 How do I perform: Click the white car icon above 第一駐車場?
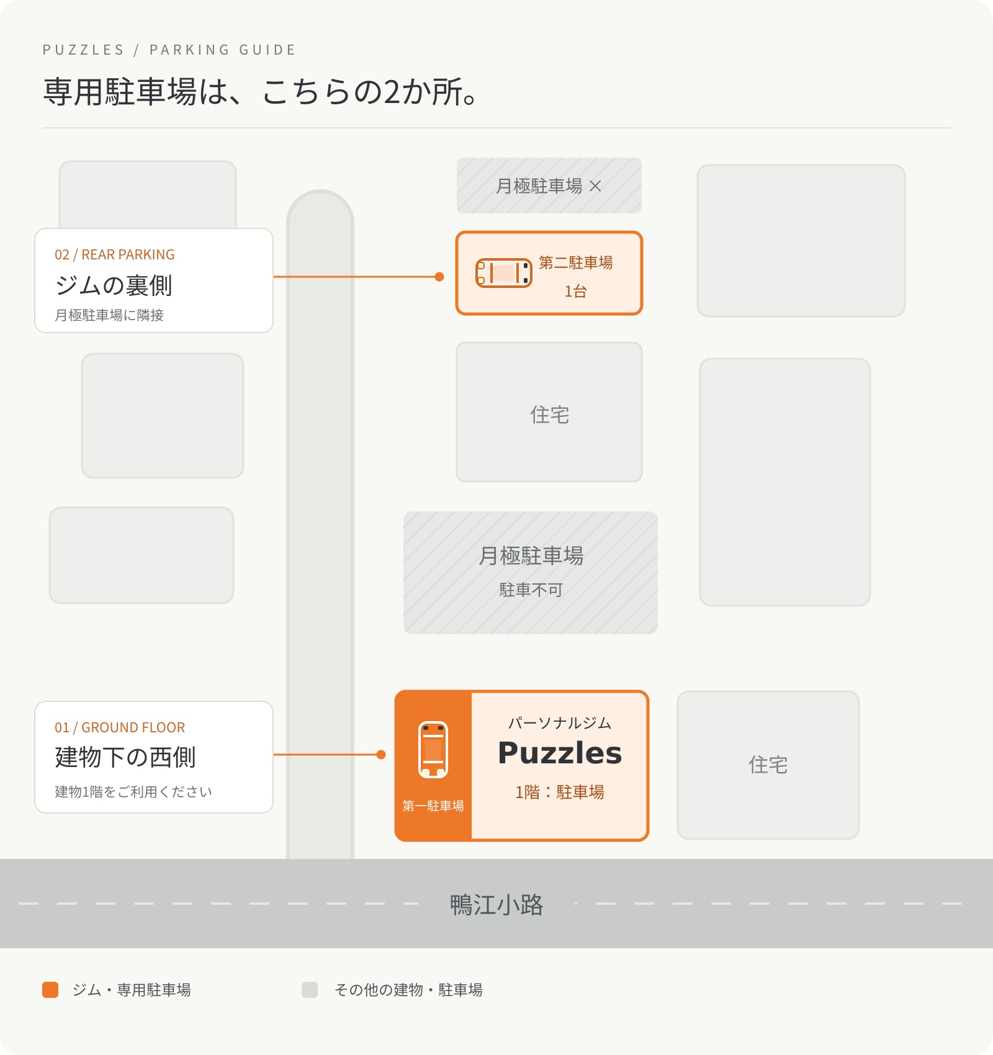click(433, 750)
